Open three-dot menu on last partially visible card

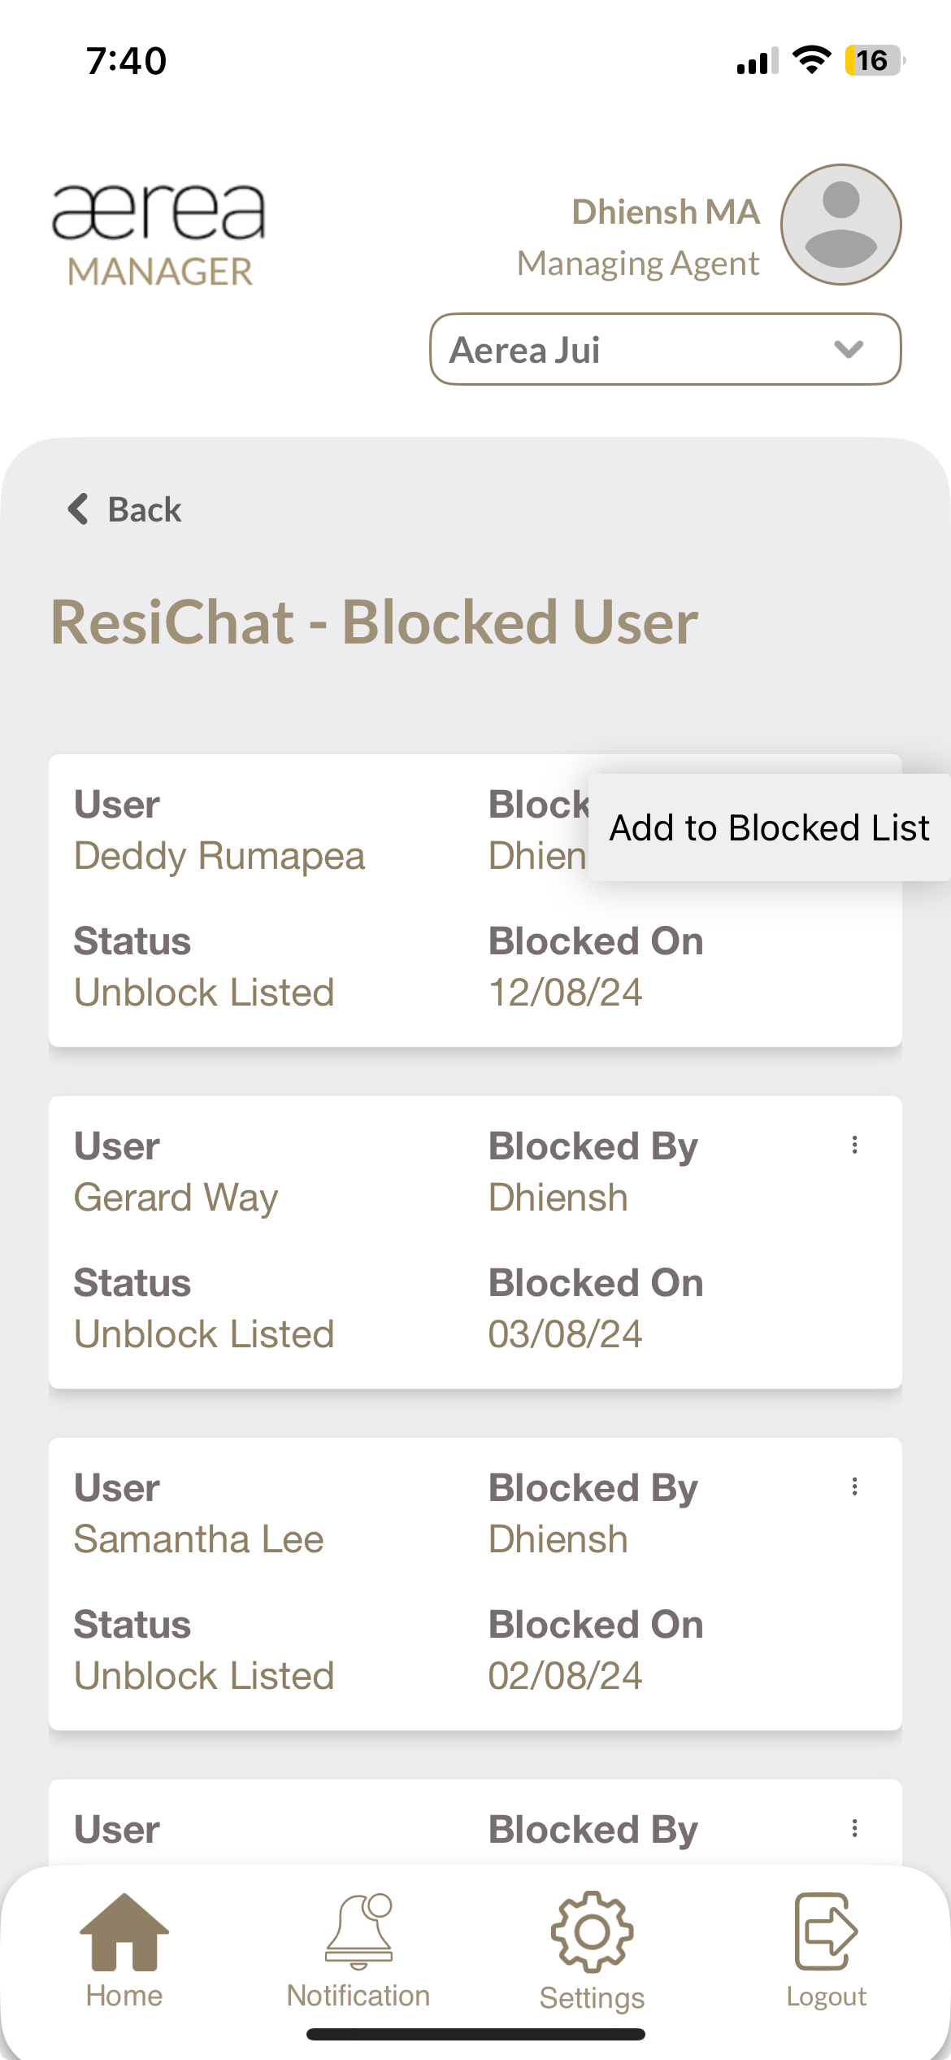tap(854, 1829)
